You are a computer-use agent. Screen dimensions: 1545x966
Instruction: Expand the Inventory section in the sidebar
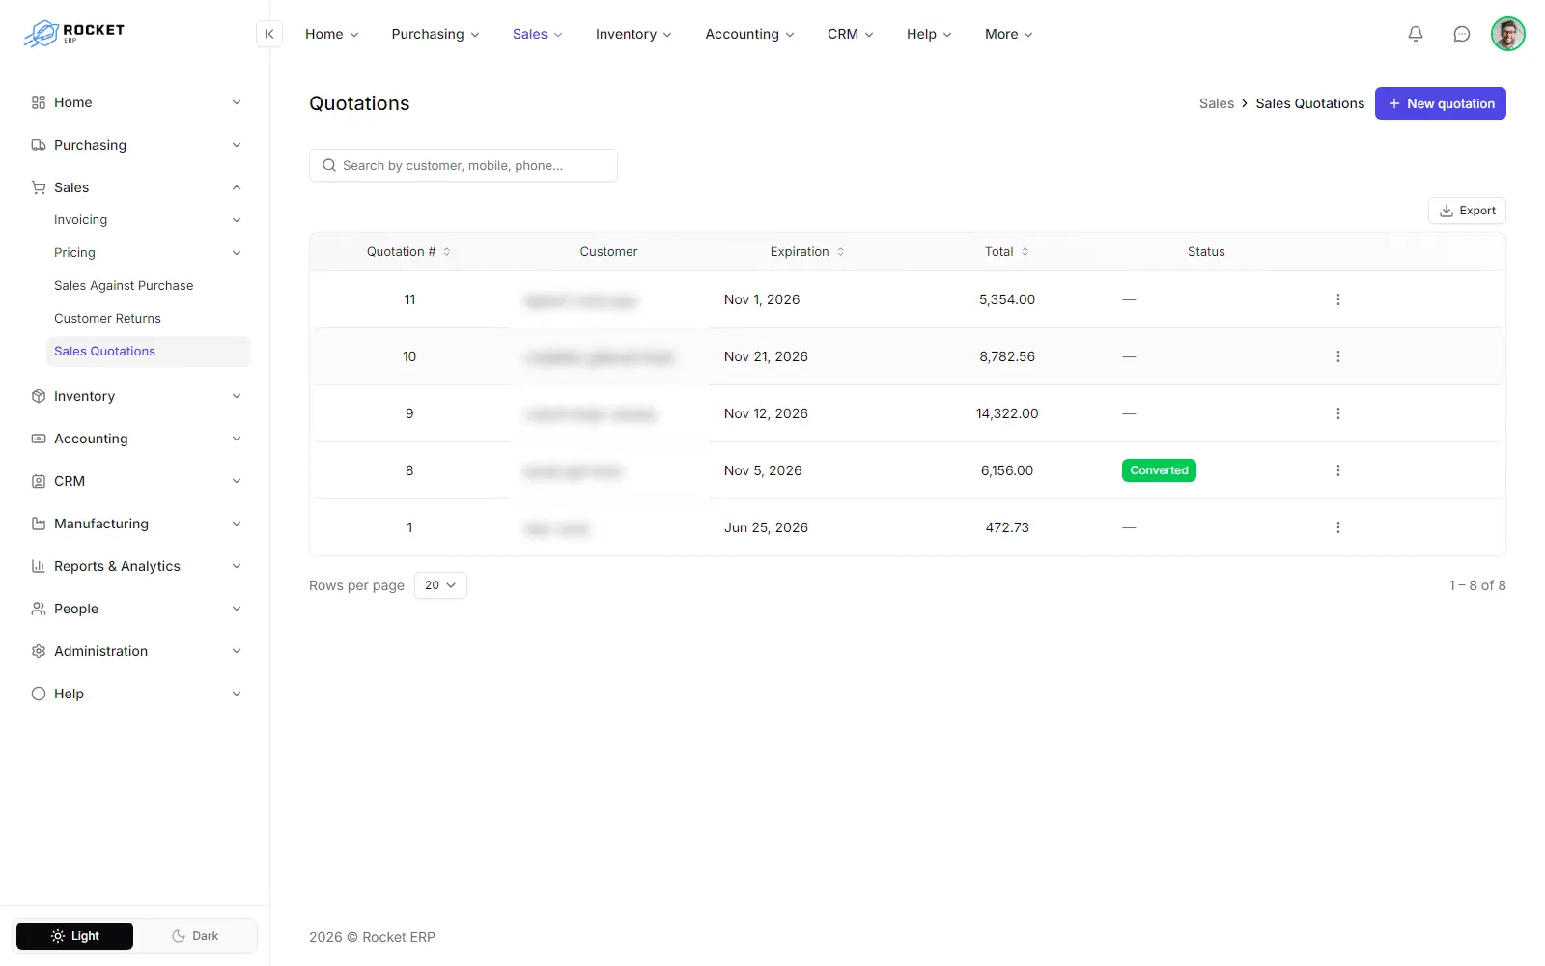tap(135, 396)
